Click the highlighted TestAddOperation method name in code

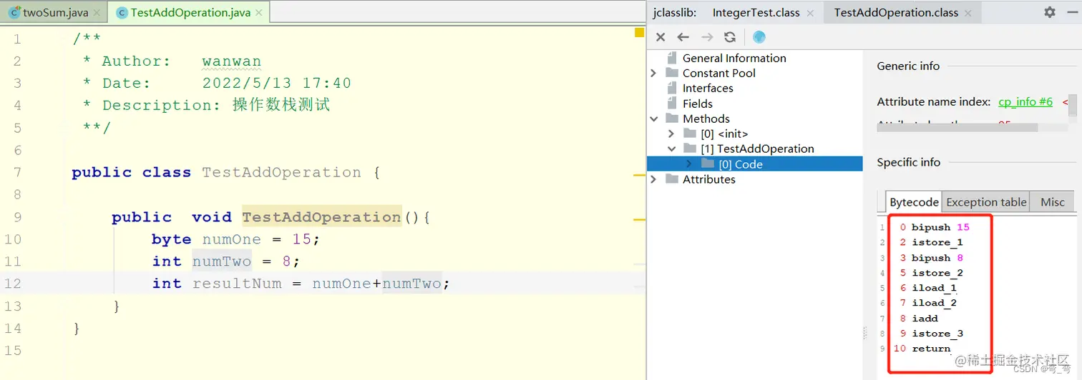[321, 216]
